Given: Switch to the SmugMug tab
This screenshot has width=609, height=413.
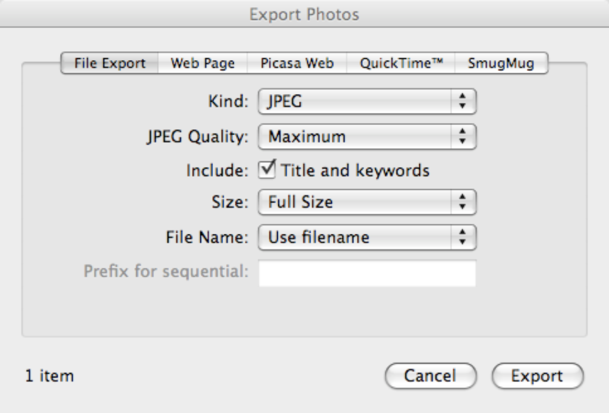Looking at the screenshot, I should [503, 63].
